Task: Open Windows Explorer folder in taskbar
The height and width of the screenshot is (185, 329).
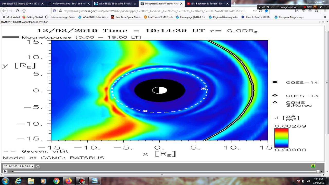Action: pos(31,181)
